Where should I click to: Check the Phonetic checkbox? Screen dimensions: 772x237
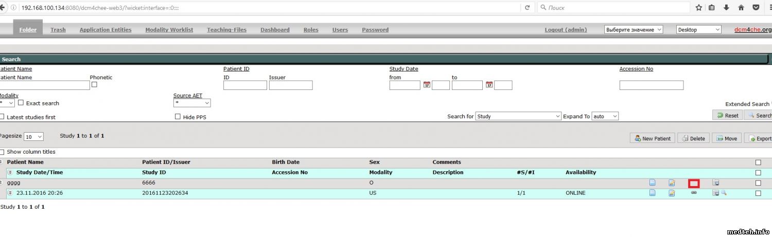[x=94, y=85]
